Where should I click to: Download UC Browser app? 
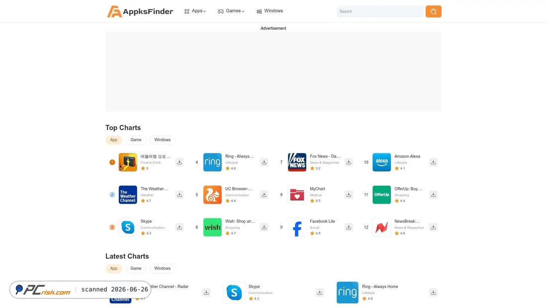click(x=264, y=195)
